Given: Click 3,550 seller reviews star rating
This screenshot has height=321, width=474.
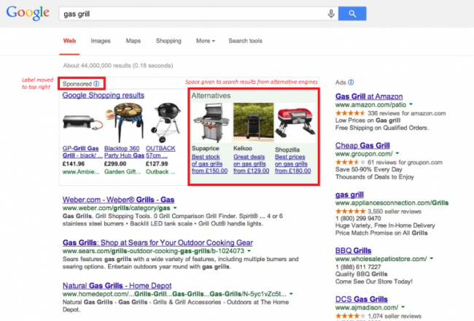Looking at the screenshot, I should 350,211.
